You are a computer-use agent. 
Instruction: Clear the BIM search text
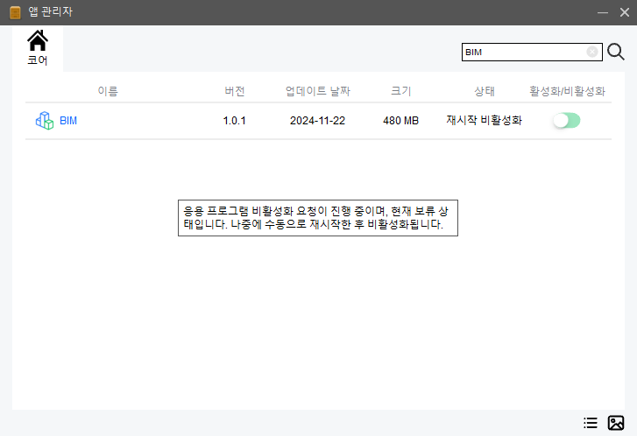point(592,52)
